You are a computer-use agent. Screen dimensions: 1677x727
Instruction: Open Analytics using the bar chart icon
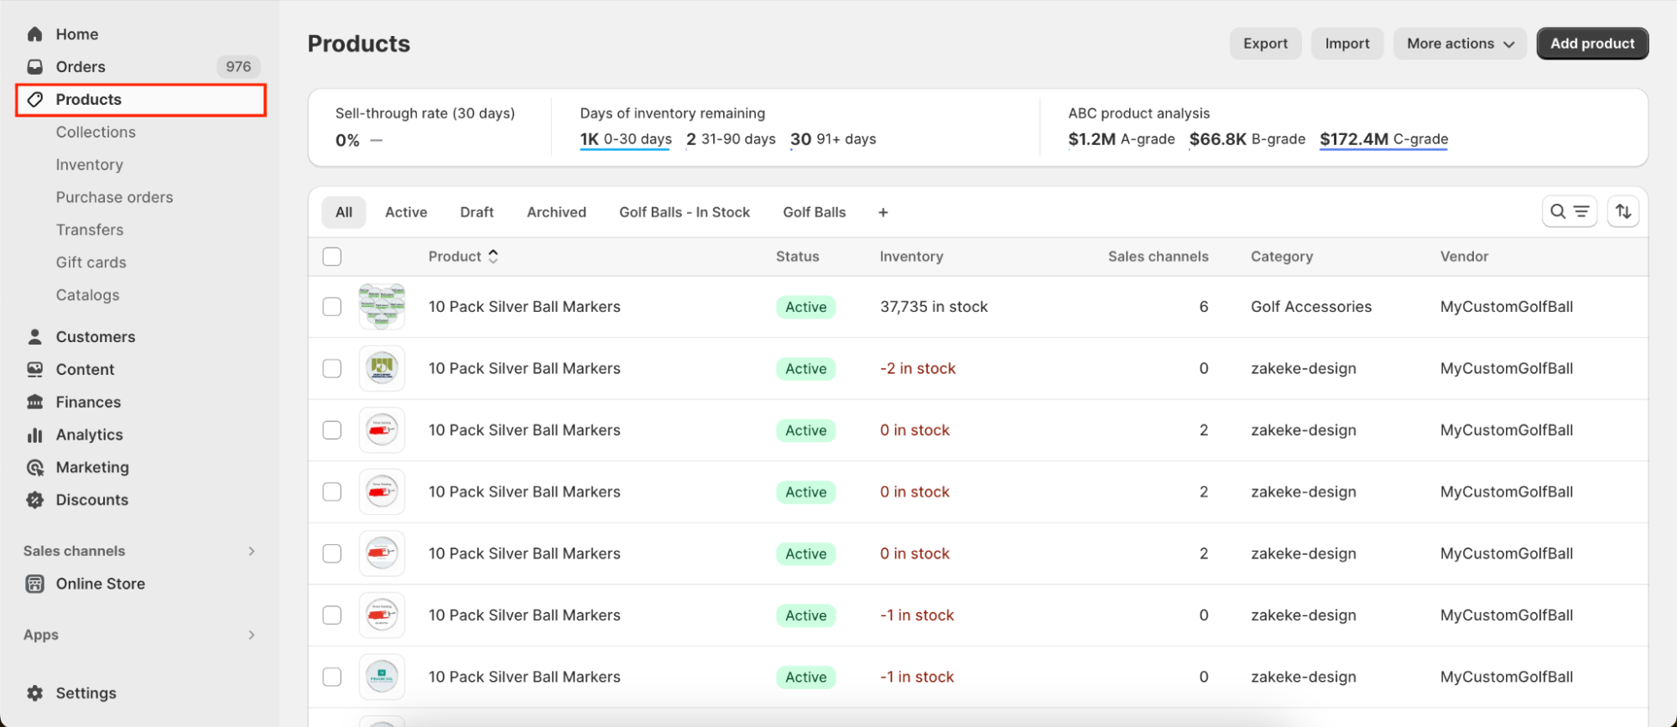[x=34, y=435]
